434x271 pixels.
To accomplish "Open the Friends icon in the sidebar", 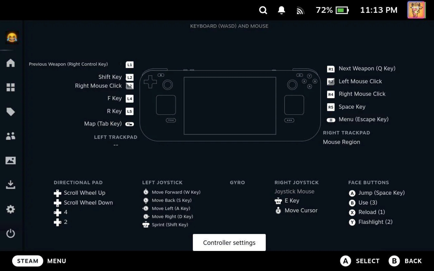I will coord(11,136).
